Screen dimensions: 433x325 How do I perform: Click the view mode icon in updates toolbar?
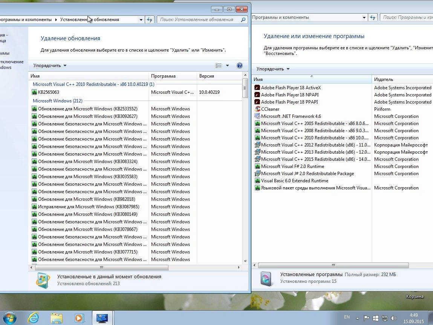(219, 66)
